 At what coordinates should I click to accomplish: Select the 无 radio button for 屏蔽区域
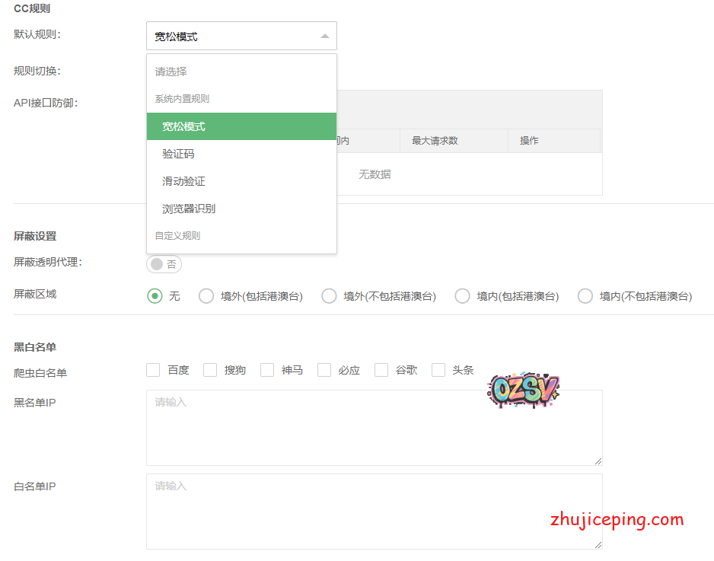point(155,296)
